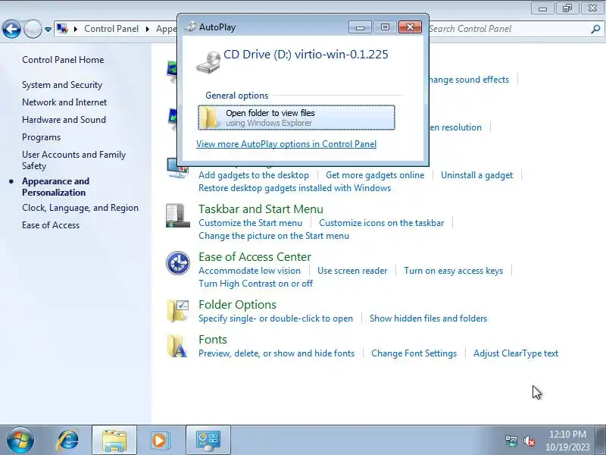Click Customize the Start menu
The image size is (606, 455).
pyautogui.click(x=251, y=223)
